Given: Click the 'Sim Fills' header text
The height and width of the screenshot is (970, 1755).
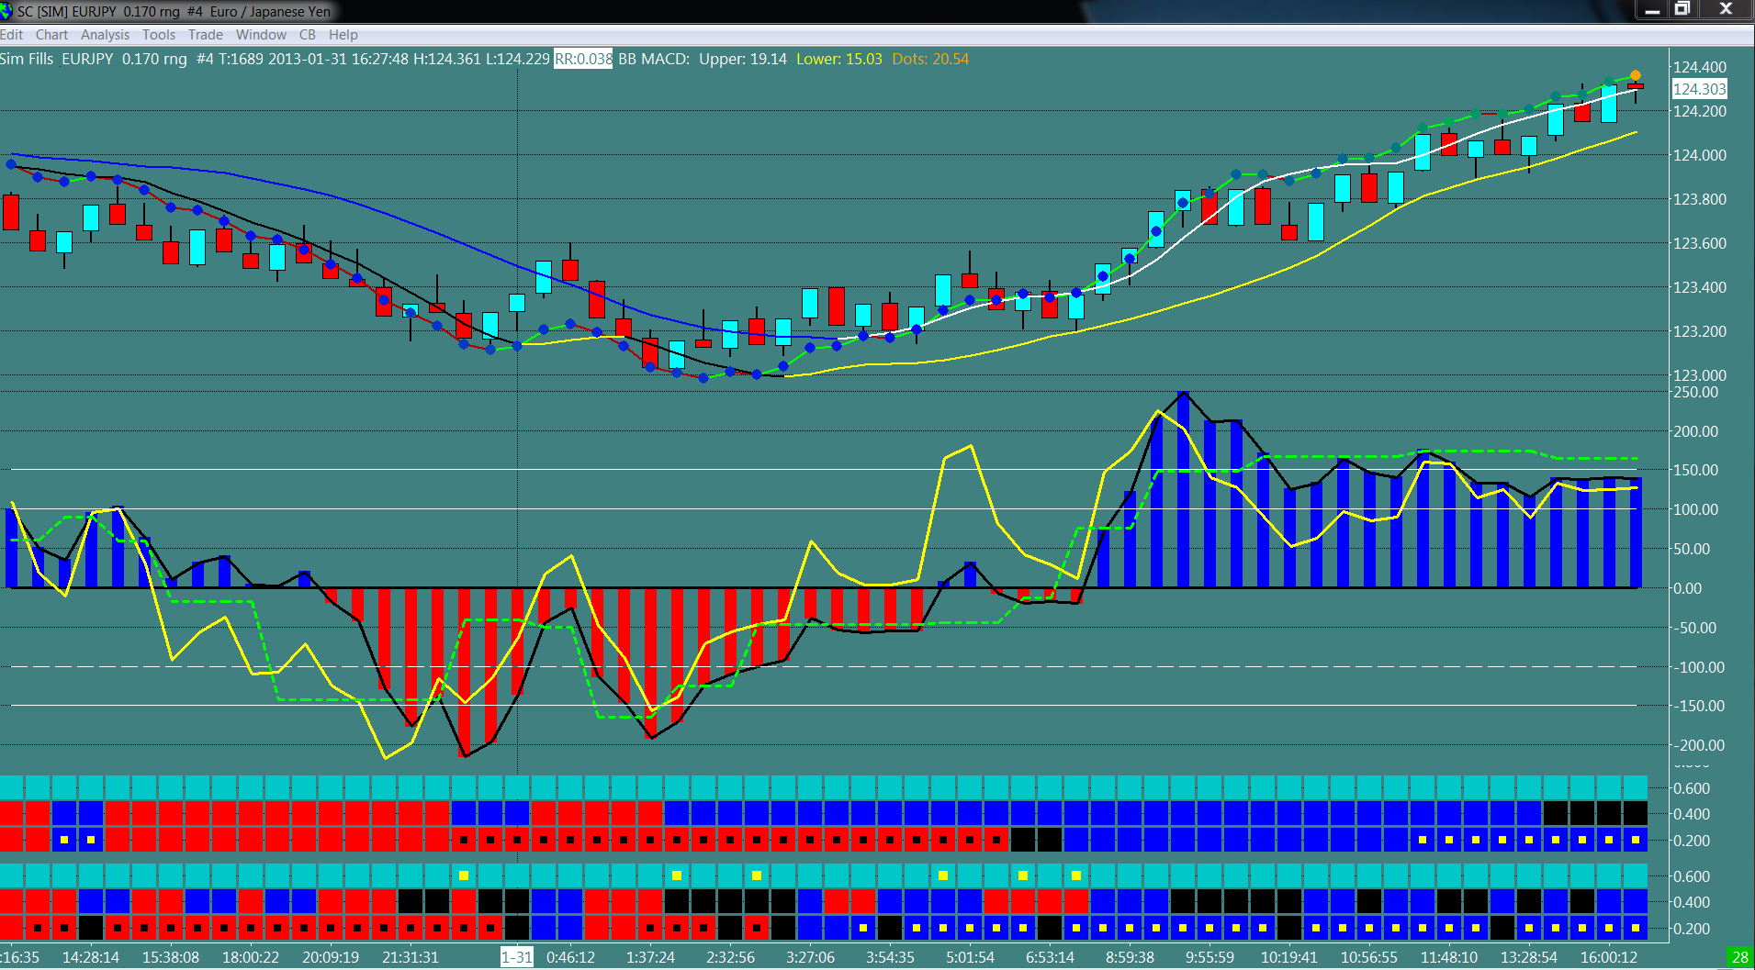Looking at the screenshot, I should point(27,59).
